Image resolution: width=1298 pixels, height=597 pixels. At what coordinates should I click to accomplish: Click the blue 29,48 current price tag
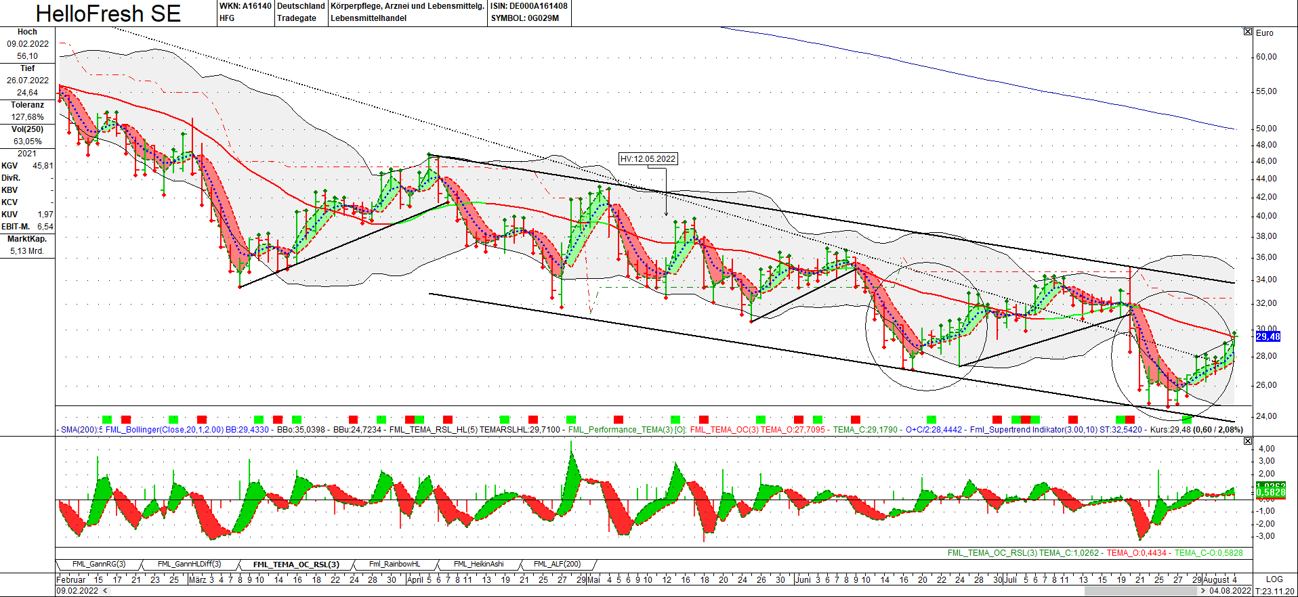coord(1268,336)
